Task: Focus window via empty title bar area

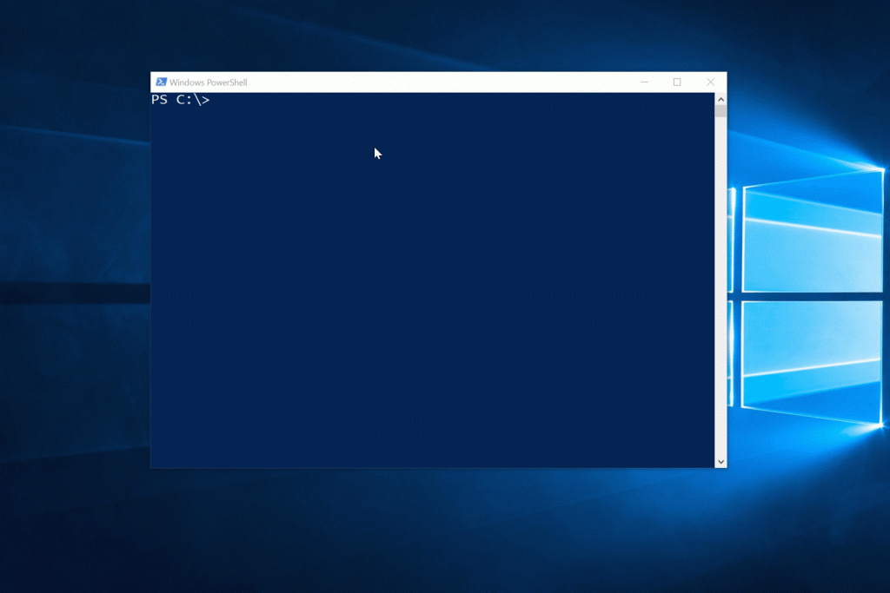Action: pos(435,82)
